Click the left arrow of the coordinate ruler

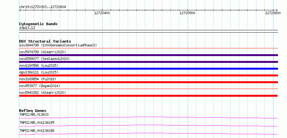[x=20, y=10]
